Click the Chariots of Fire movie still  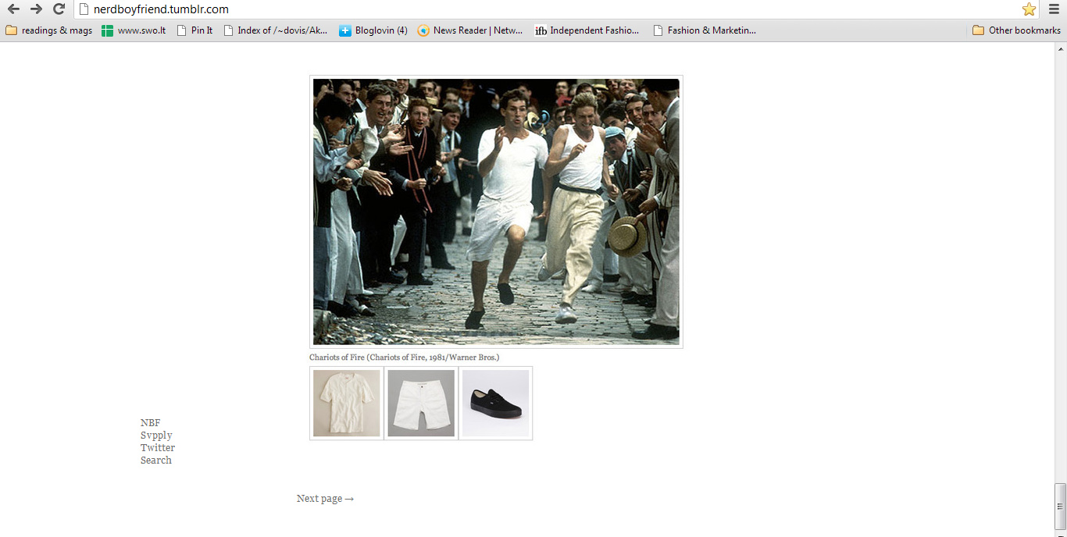pos(496,212)
